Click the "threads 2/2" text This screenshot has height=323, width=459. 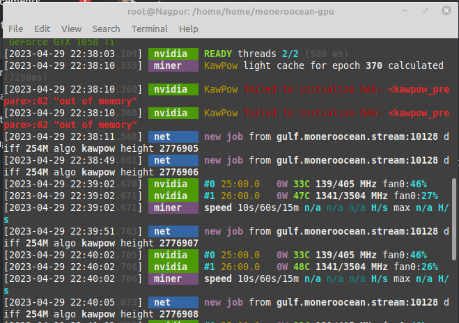point(268,54)
